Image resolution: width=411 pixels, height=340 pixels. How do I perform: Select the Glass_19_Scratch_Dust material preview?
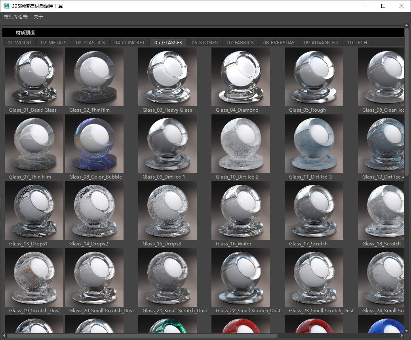coord(34,277)
